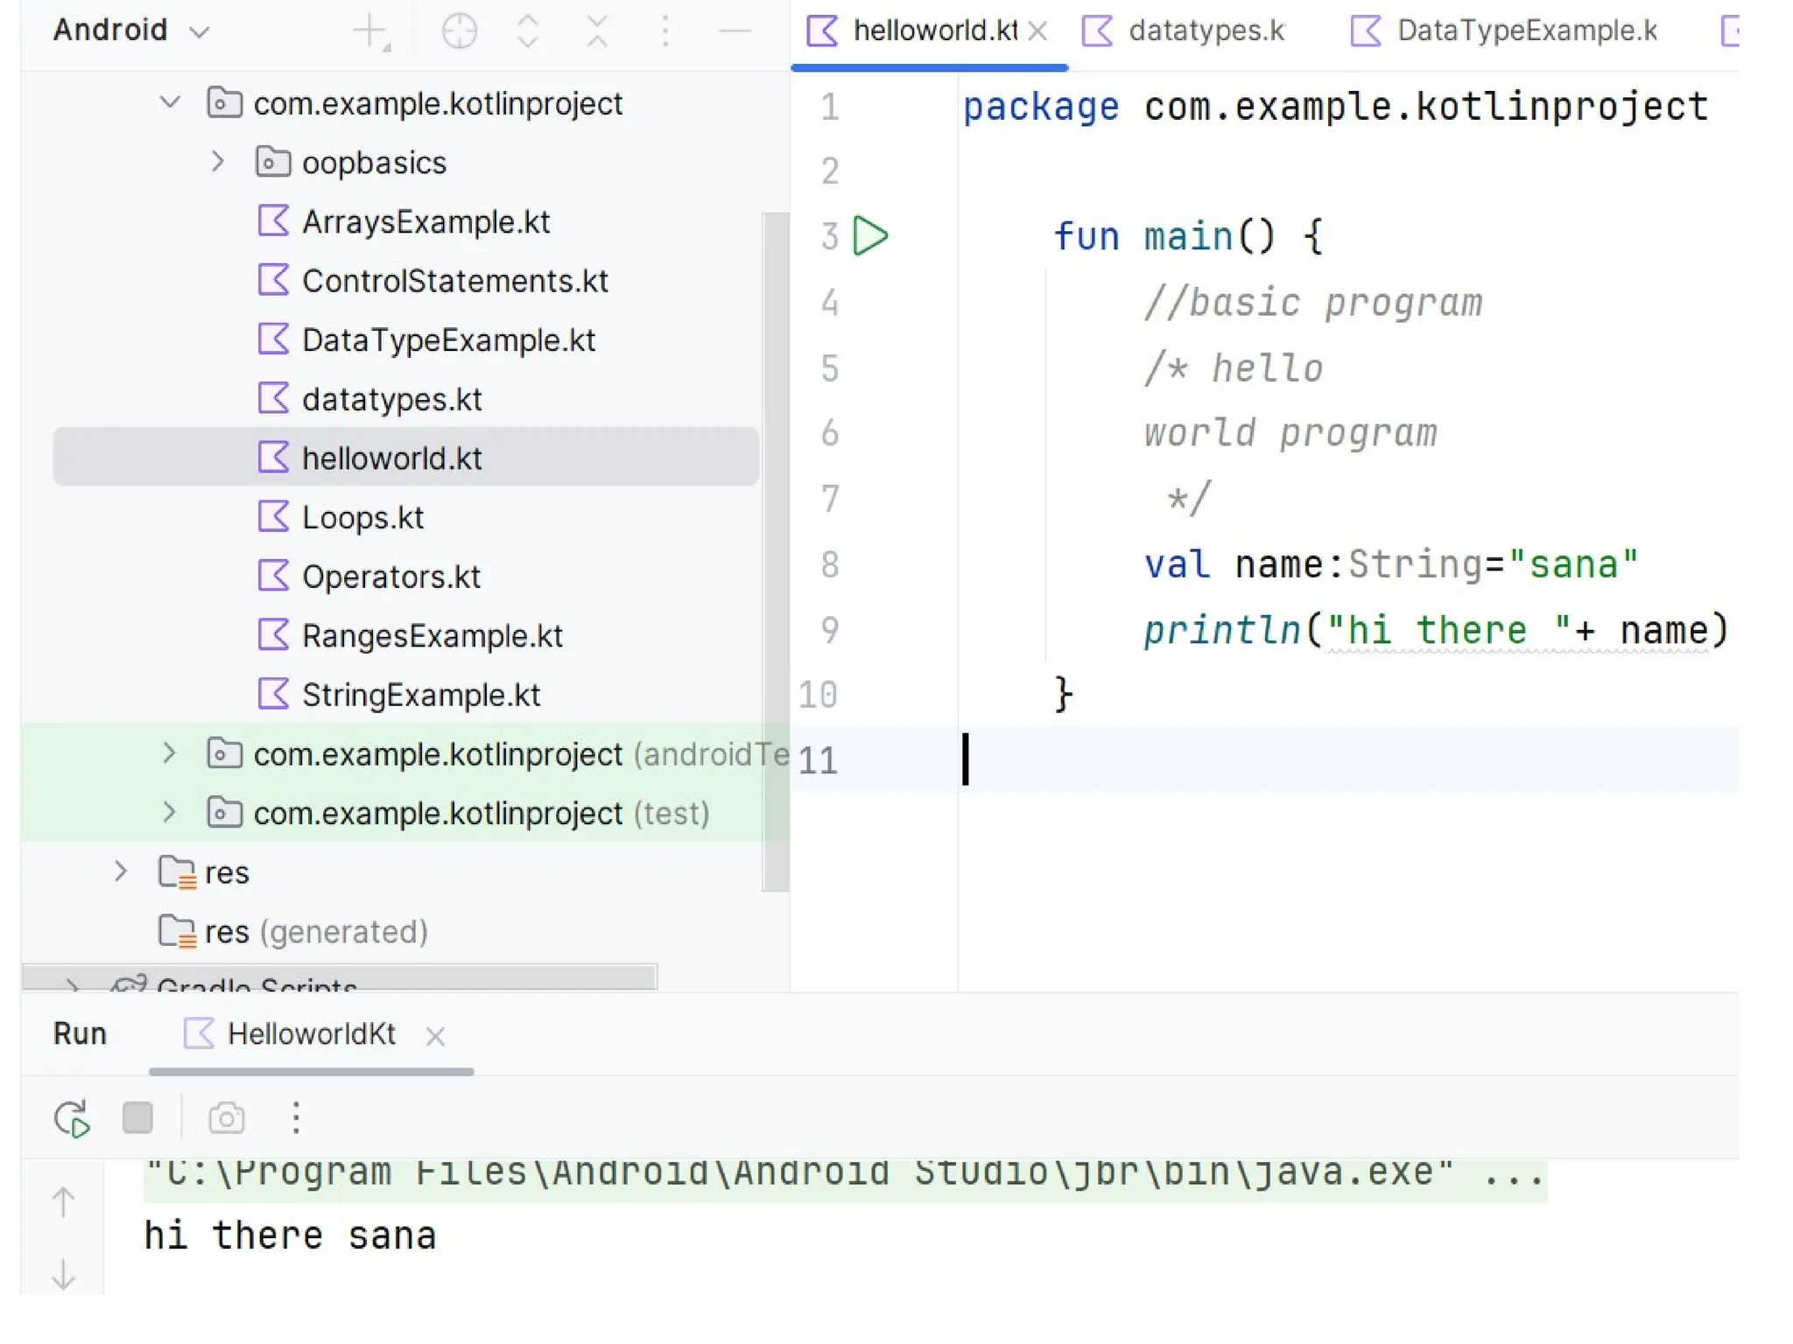Screen dimensions: 1793x1344
Task: Switch to the datatypes.kt editor tab
Action: [x=1205, y=31]
